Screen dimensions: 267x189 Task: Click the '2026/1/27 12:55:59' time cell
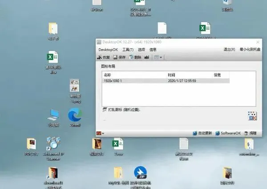[x=182, y=81]
